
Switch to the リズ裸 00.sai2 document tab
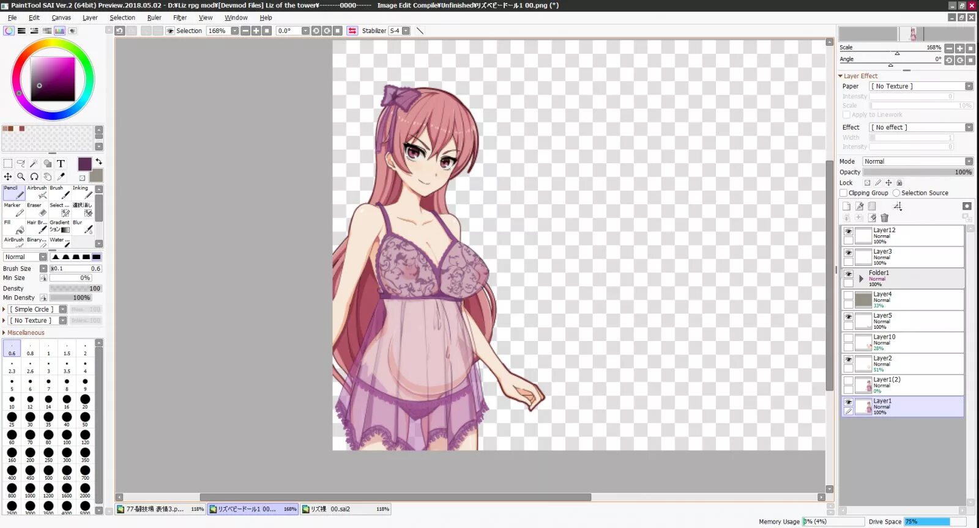346,509
